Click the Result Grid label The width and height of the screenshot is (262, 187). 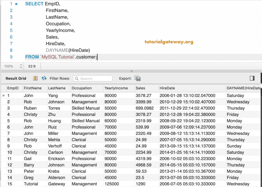click(16, 78)
